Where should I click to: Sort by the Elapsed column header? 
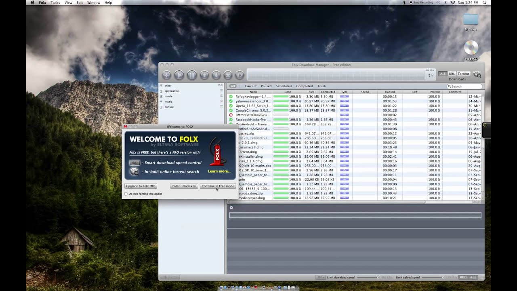pos(390,92)
